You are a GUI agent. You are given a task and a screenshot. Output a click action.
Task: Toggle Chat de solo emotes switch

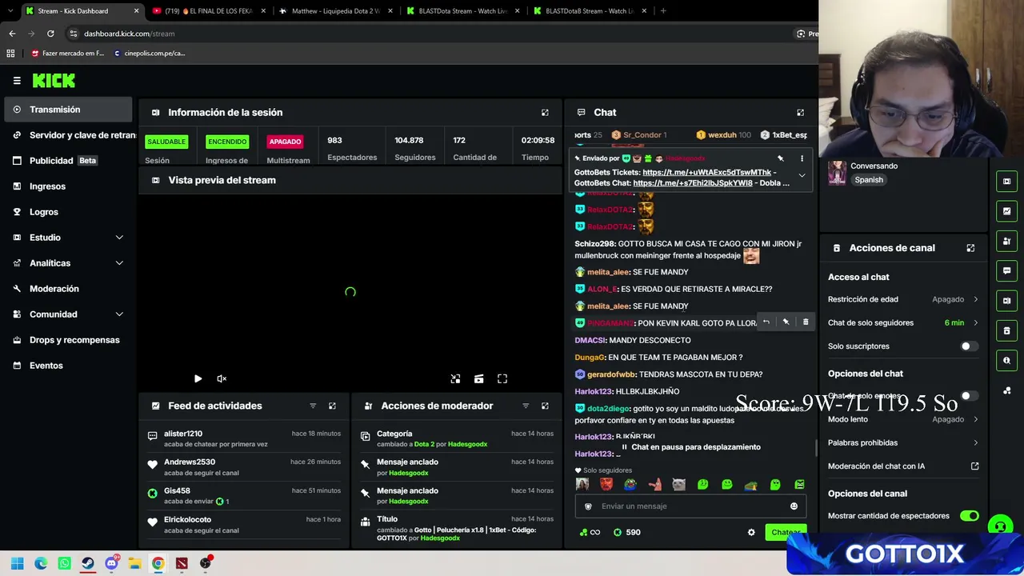tap(969, 396)
